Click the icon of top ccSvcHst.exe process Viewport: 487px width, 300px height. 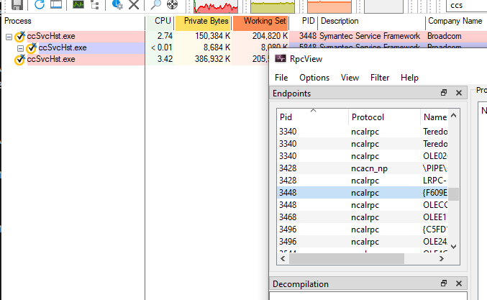tap(20, 37)
